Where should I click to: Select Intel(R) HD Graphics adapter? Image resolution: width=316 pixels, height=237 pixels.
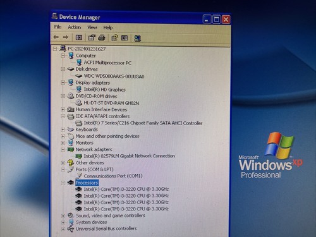[x=105, y=90]
